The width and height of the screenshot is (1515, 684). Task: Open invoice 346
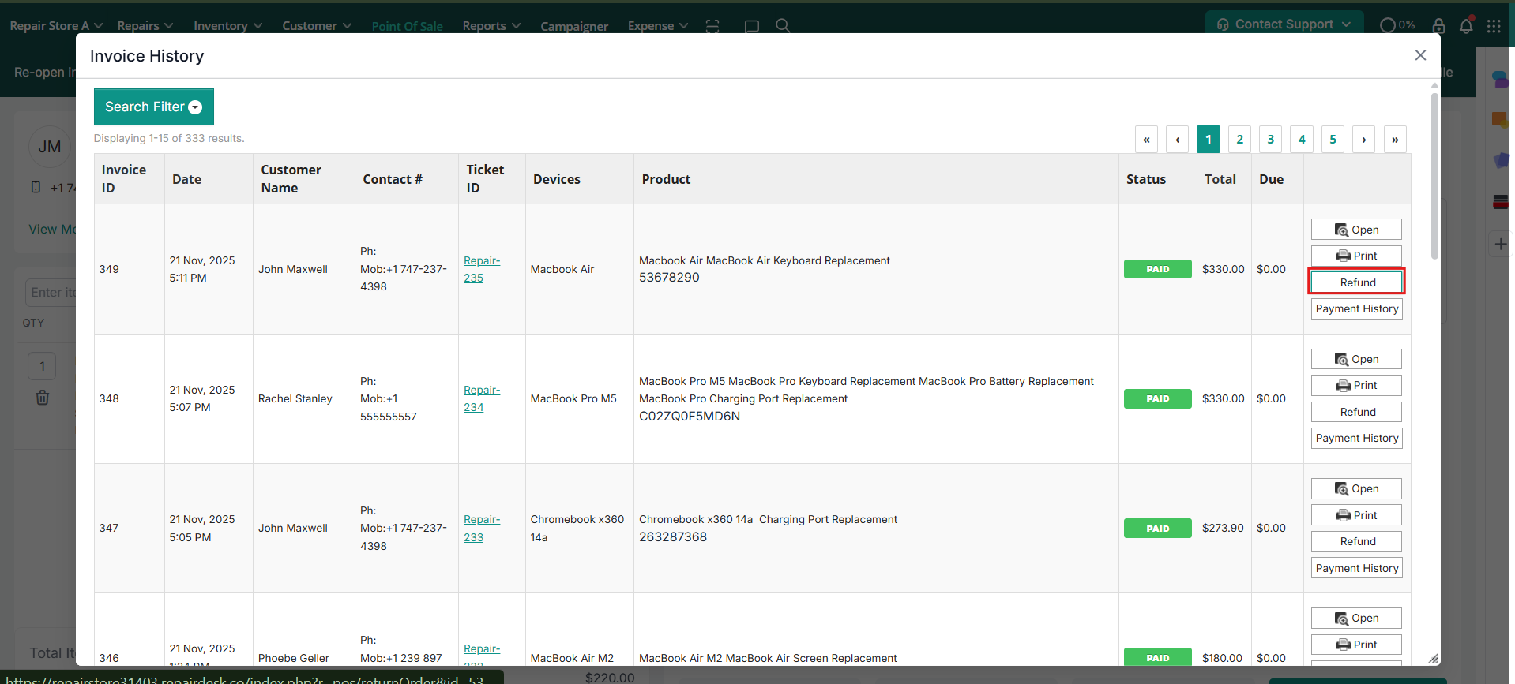pos(1356,618)
